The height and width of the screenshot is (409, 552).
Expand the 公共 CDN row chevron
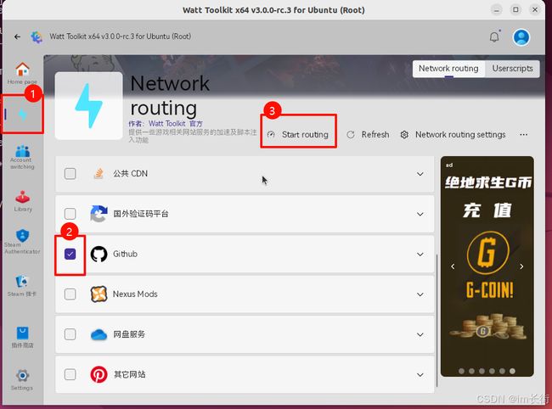click(x=420, y=174)
